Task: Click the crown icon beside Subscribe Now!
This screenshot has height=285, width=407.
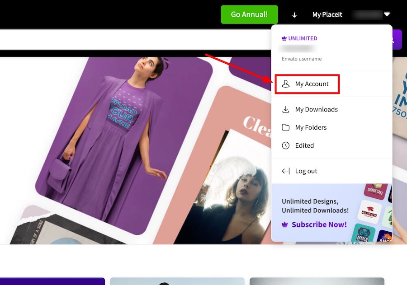Action: [285, 224]
